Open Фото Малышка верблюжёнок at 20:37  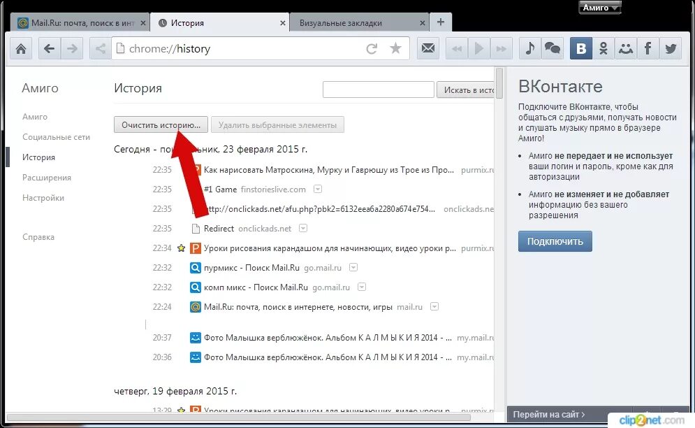(328, 337)
